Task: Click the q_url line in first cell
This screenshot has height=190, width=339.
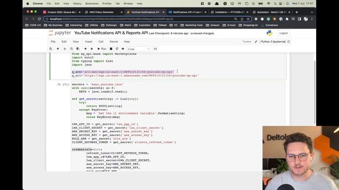Action: click(x=136, y=75)
